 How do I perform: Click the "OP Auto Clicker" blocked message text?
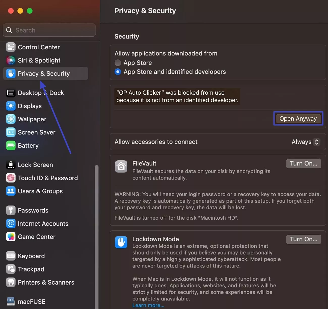pyautogui.click(x=177, y=96)
